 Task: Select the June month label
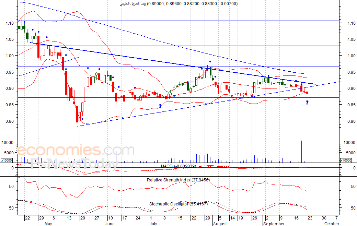[110, 224]
